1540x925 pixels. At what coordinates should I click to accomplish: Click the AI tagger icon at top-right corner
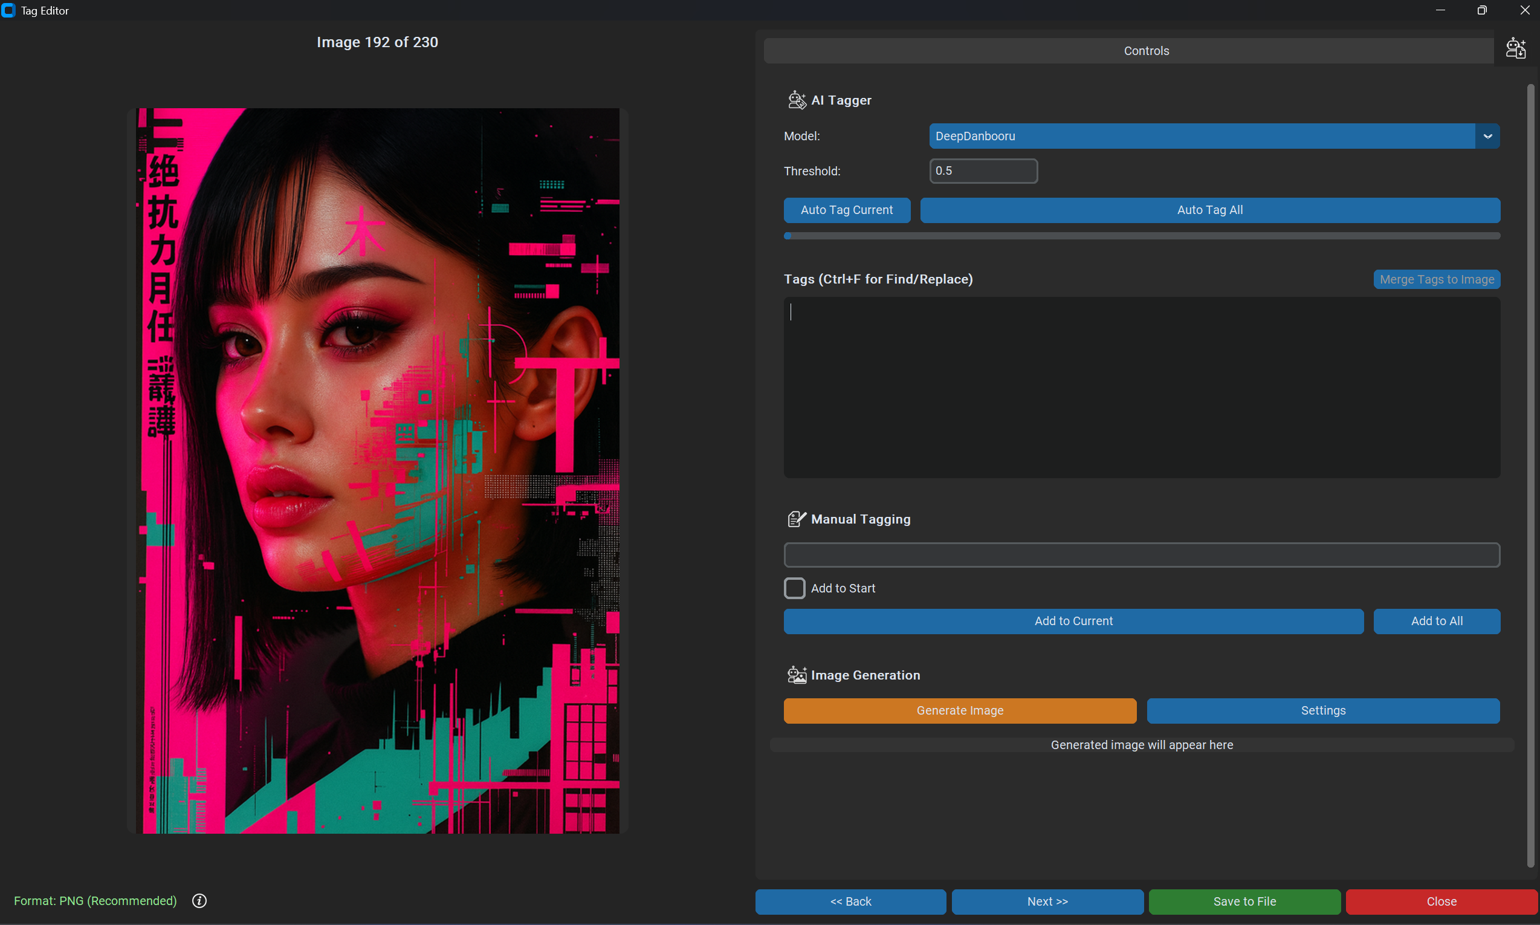tap(1515, 48)
